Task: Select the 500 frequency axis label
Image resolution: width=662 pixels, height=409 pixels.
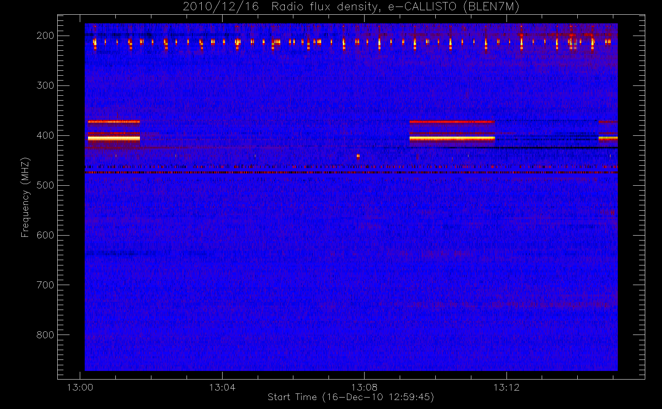Action: coord(45,185)
